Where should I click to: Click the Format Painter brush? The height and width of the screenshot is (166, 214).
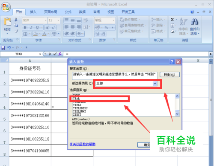(16, 31)
